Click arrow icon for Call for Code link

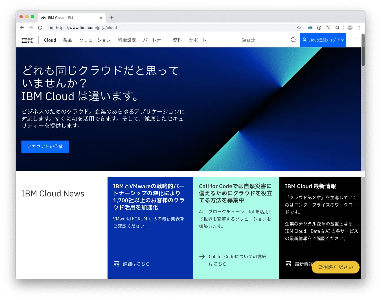[x=202, y=257]
